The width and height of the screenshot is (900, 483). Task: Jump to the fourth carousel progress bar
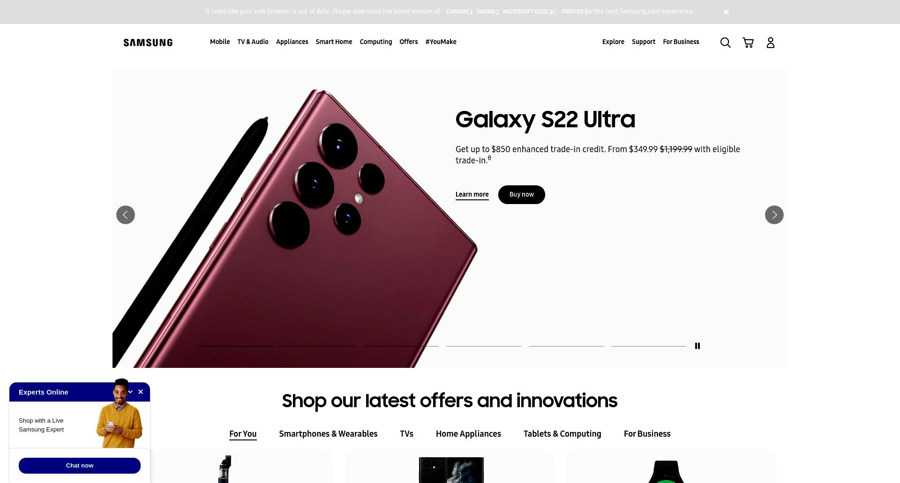484,346
